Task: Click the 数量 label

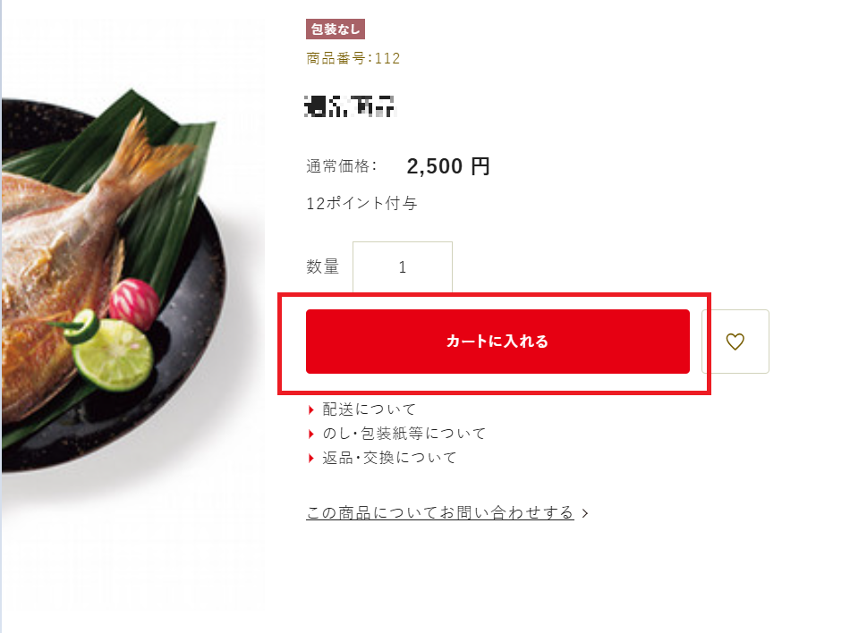Action: (323, 267)
